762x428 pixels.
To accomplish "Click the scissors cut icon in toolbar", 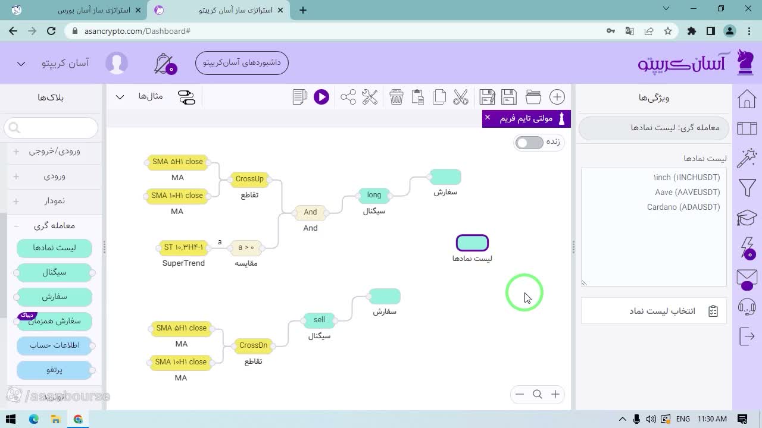I will click(461, 97).
